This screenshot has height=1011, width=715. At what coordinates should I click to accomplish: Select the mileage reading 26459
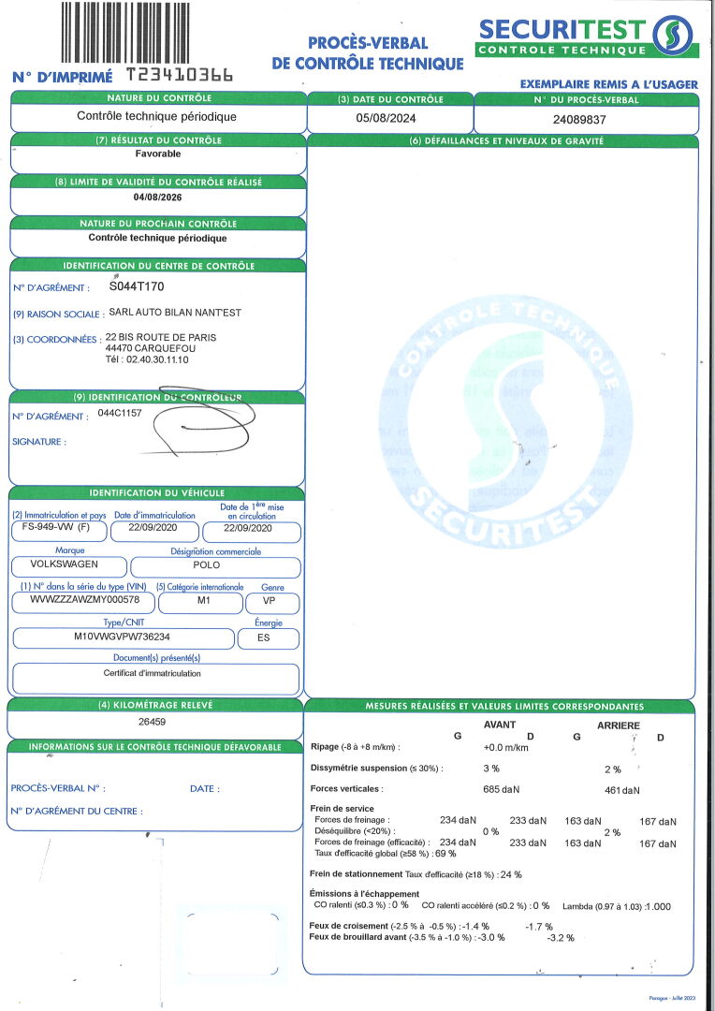point(153,722)
